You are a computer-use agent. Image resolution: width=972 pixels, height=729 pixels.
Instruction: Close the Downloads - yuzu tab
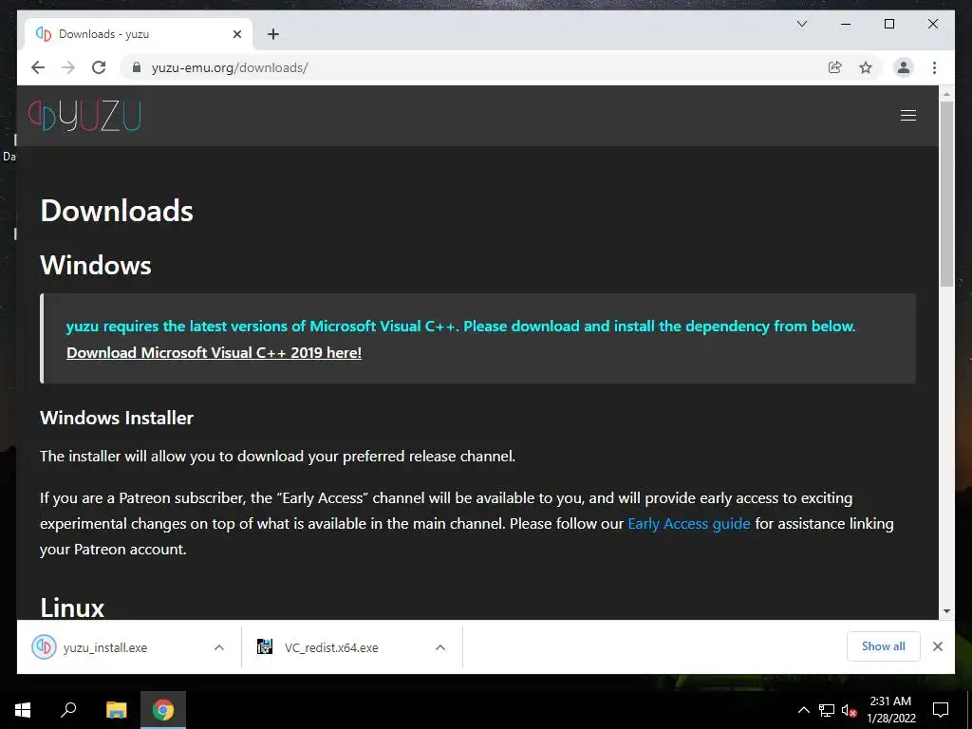[x=236, y=34]
